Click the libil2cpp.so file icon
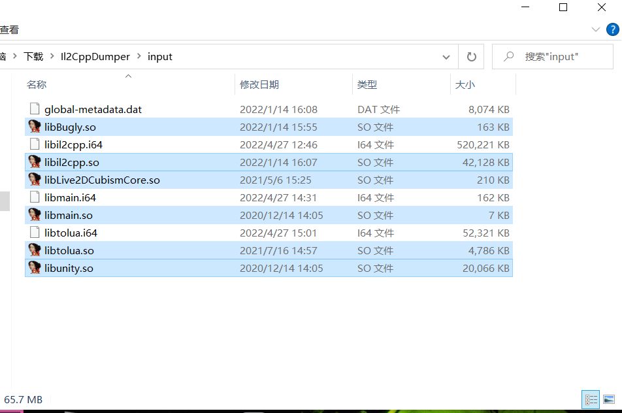 pyautogui.click(x=35, y=162)
